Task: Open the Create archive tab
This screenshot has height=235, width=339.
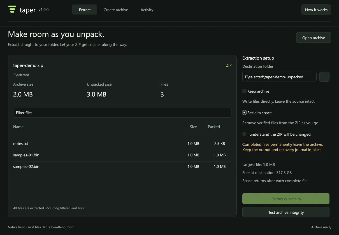Action: point(116,10)
